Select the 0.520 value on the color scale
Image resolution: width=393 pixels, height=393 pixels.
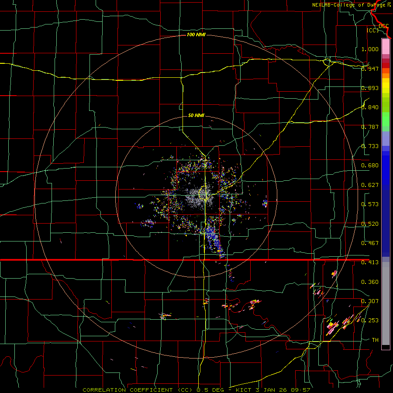pos(370,224)
